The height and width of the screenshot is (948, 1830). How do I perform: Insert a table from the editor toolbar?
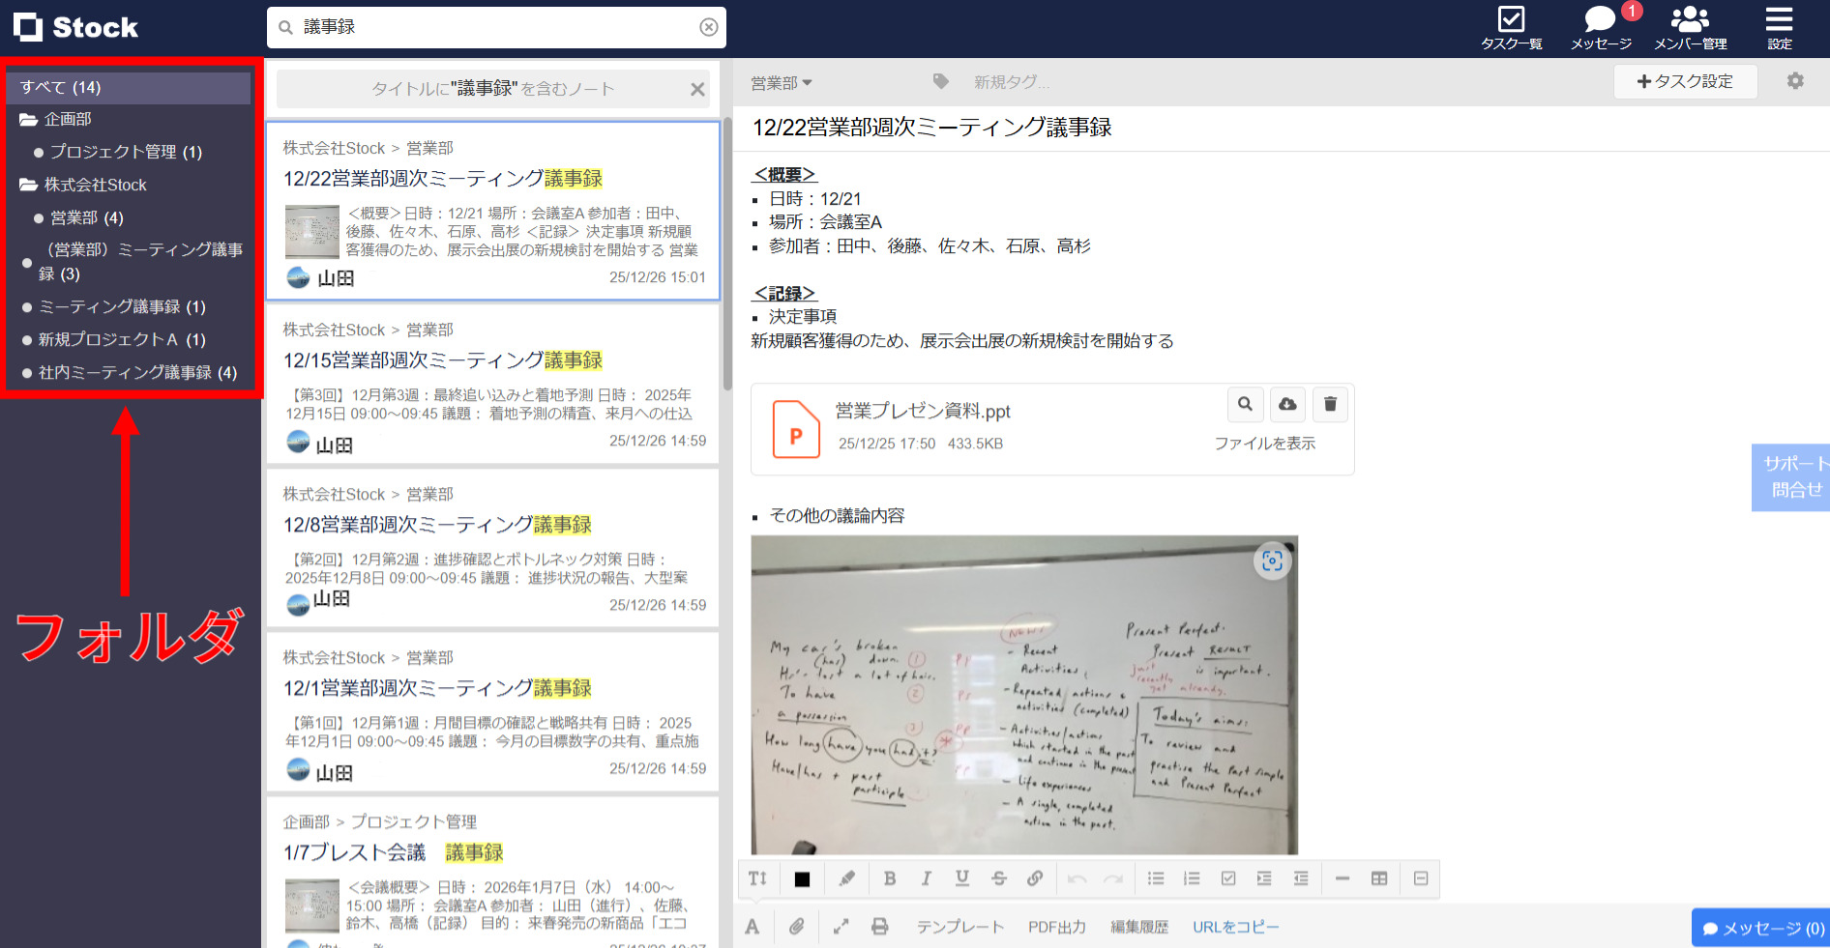(1379, 878)
